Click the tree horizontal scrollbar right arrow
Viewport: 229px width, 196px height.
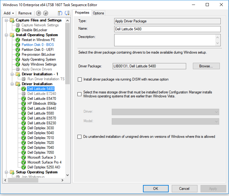click(x=62, y=180)
